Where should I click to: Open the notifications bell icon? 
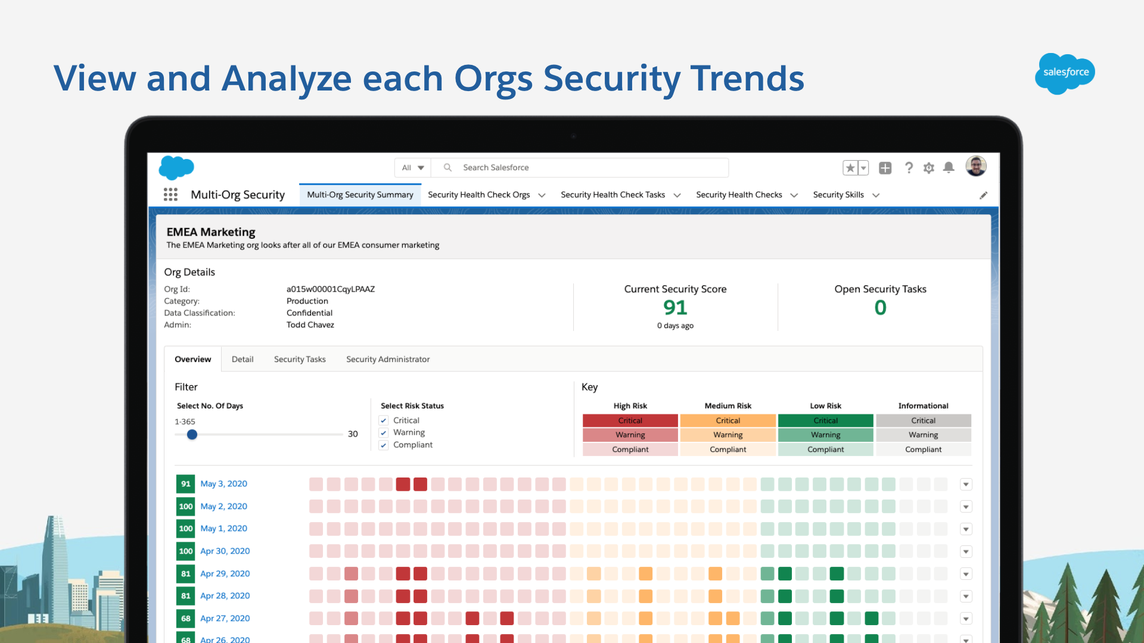pos(949,167)
